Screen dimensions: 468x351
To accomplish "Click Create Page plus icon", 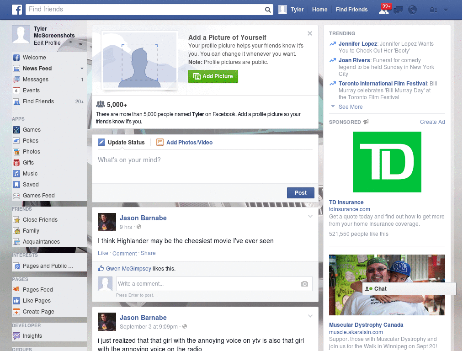I will (x=16, y=312).
